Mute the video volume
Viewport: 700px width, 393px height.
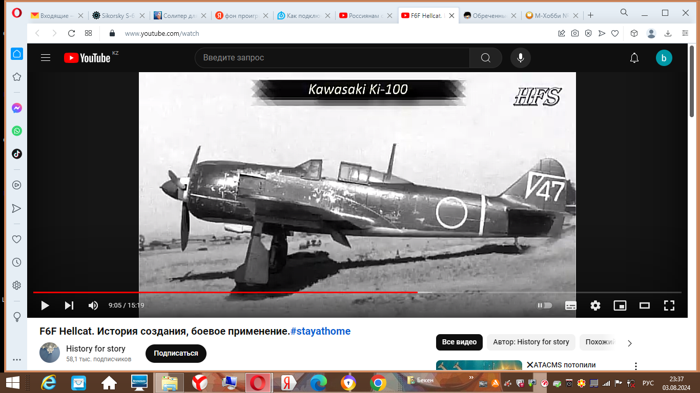click(93, 305)
